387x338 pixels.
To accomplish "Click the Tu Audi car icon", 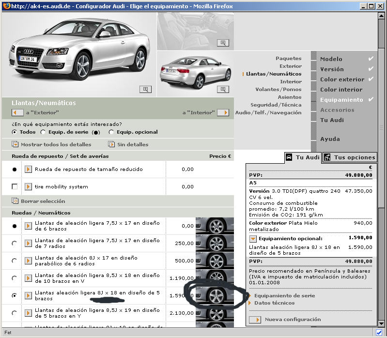I will point(289,157).
